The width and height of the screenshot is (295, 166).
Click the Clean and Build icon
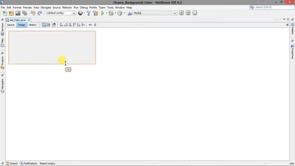click(95, 13)
